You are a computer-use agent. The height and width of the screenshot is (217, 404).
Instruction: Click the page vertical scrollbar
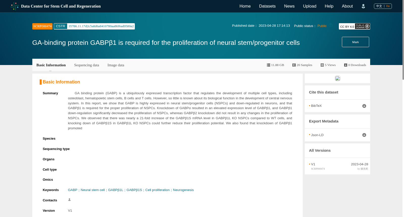(x=403, y=40)
